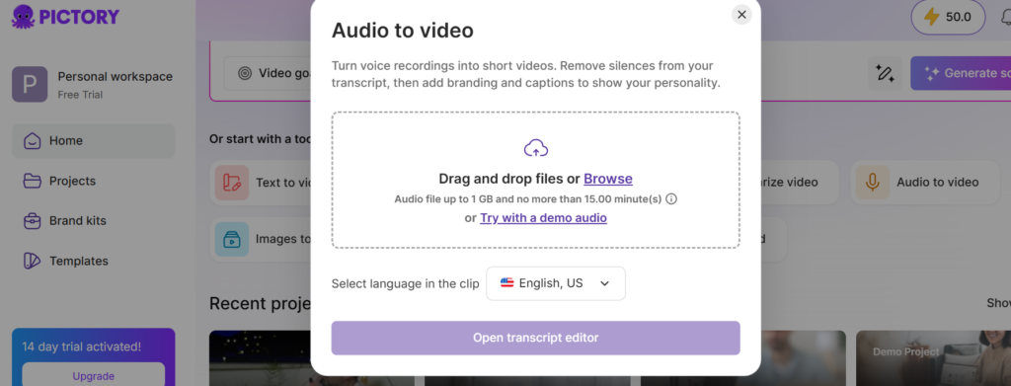Click the Brand kits briefcase icon
Screen dimensions: 1011x386
[33, 221]
